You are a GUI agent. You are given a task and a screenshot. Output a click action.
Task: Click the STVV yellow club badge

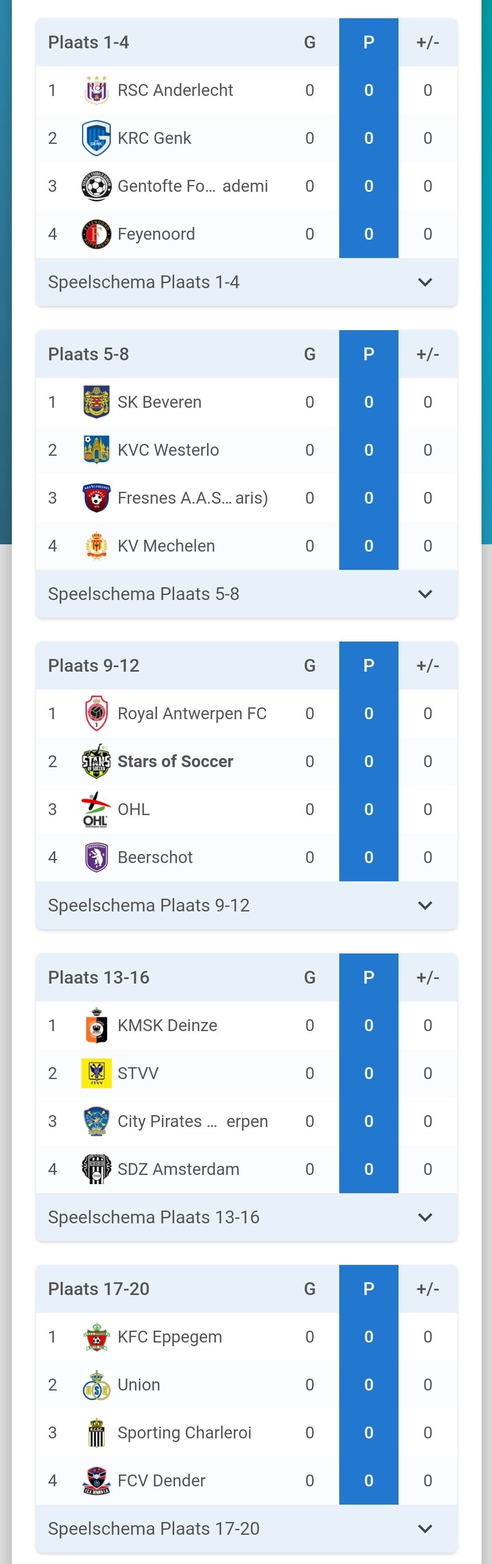click(96, 1074)
